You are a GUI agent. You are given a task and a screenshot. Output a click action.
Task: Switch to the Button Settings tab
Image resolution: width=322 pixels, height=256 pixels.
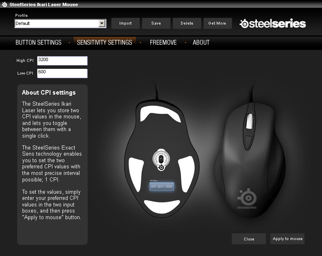(39, 43)
